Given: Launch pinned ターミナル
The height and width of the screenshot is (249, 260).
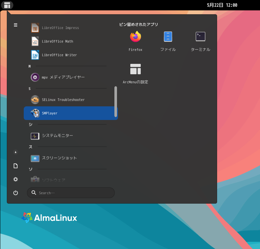Looking at the screenshot, I should click(201, 41).
